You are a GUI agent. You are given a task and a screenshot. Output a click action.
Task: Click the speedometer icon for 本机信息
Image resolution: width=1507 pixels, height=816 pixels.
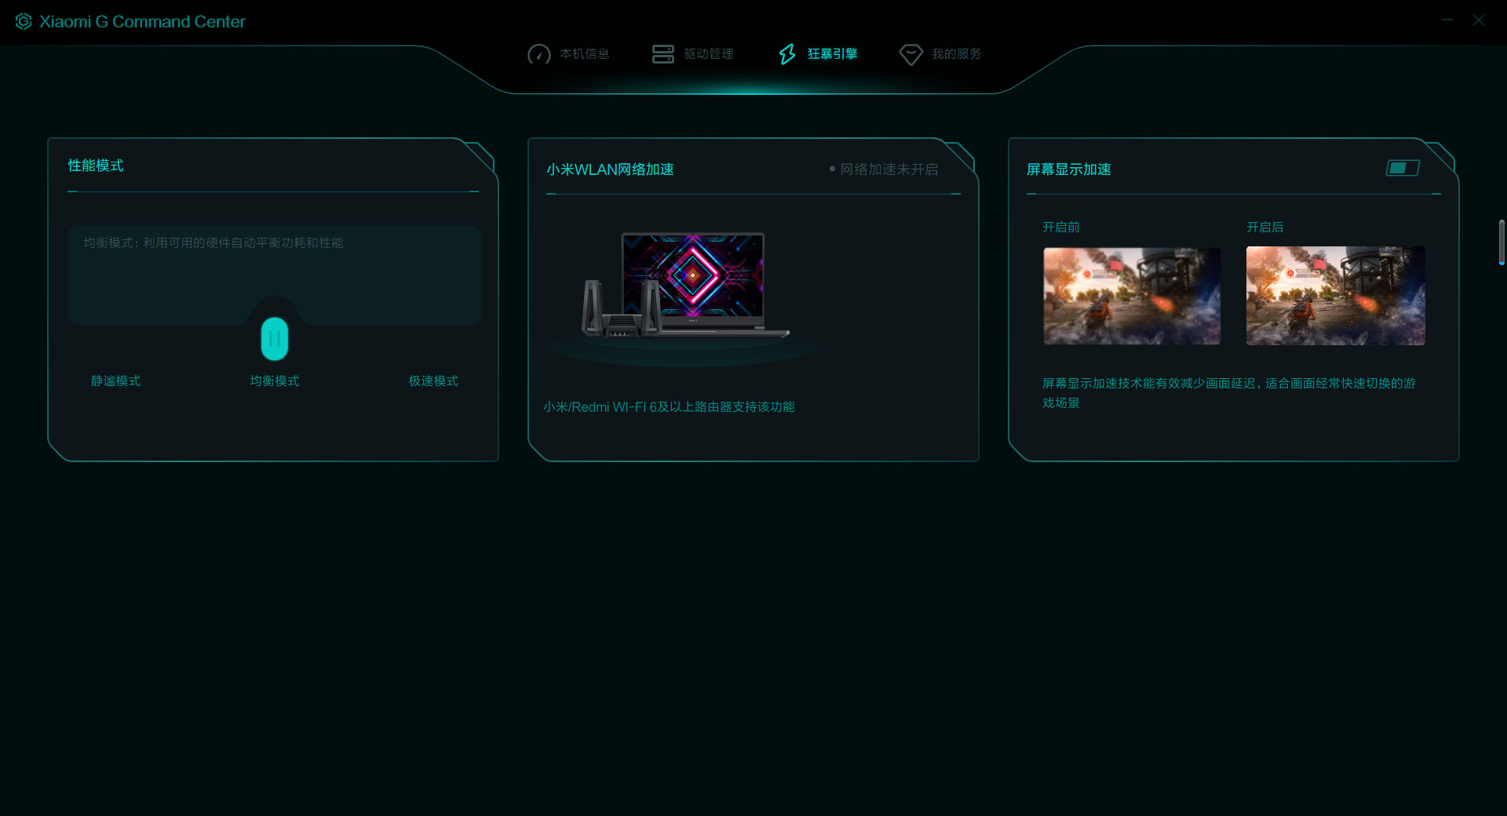(x=538, y=54)
